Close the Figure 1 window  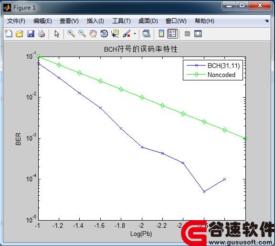click(260, 5)
